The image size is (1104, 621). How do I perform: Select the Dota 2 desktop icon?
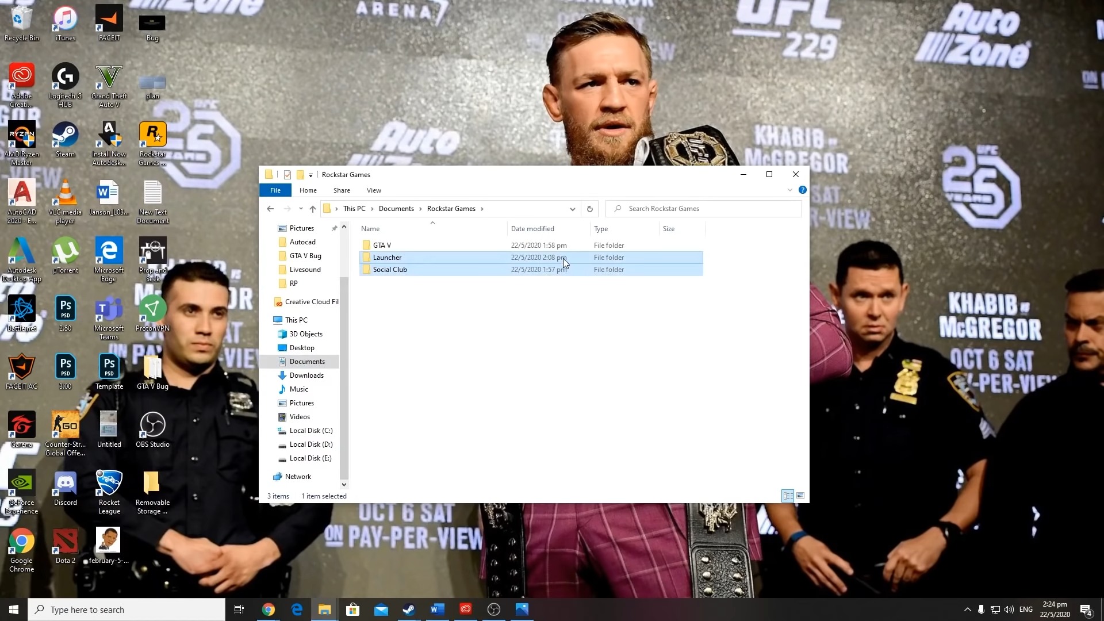(x=65, y=546)
